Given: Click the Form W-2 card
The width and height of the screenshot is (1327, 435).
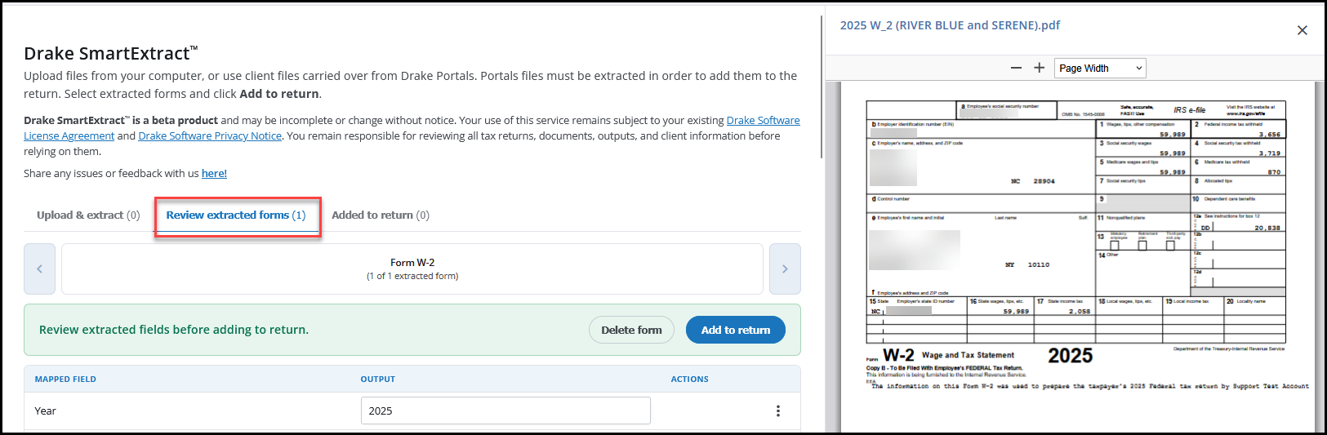Looking at the screenshot, I should tap(412, 269).
